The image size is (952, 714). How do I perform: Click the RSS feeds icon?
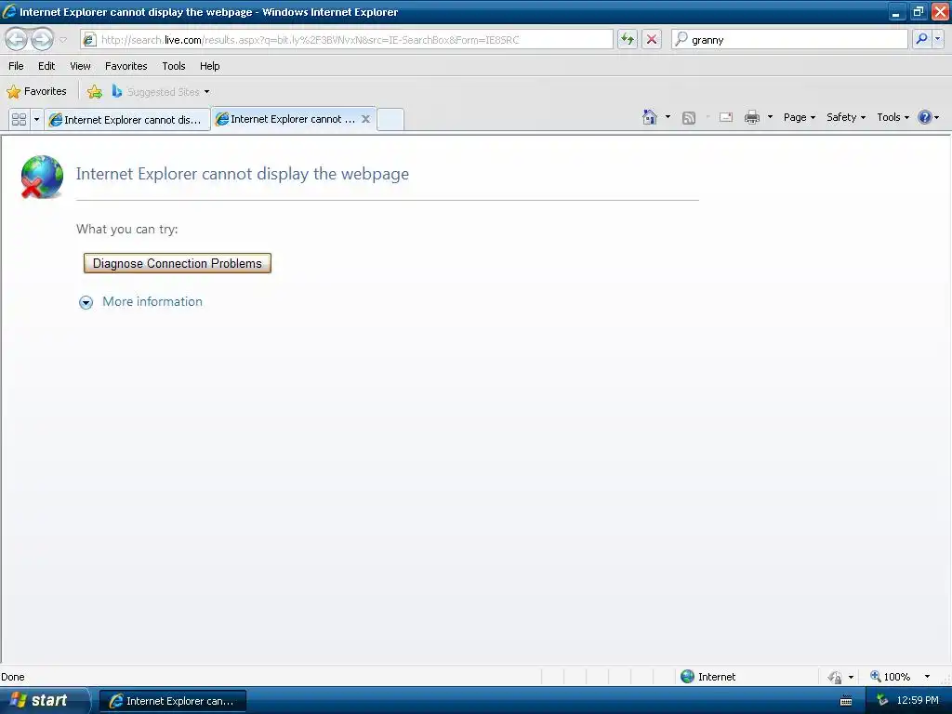coord(689,118)
